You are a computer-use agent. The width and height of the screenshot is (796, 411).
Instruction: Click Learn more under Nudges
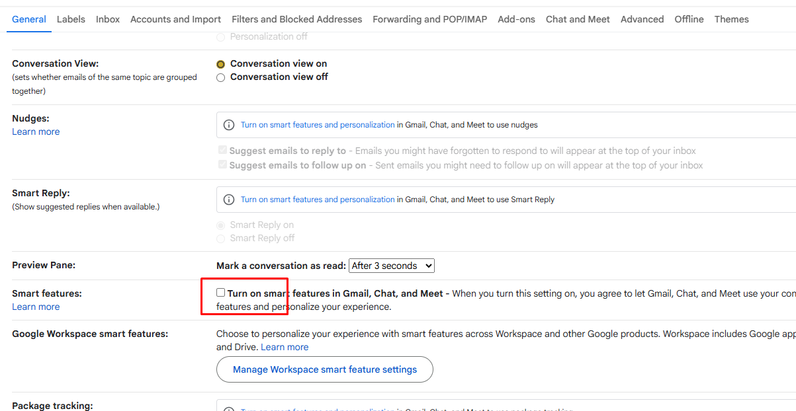click(x=36, y=131)
